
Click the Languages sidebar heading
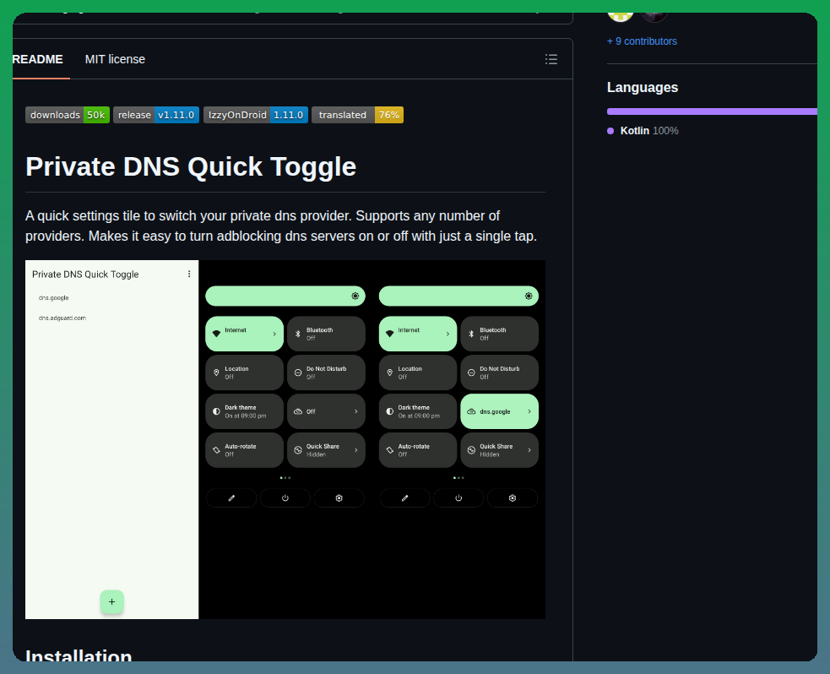[642, 87]
